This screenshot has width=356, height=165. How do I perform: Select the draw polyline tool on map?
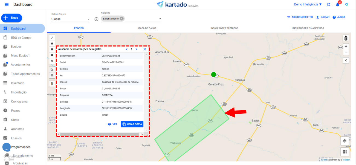coord(52,38)
